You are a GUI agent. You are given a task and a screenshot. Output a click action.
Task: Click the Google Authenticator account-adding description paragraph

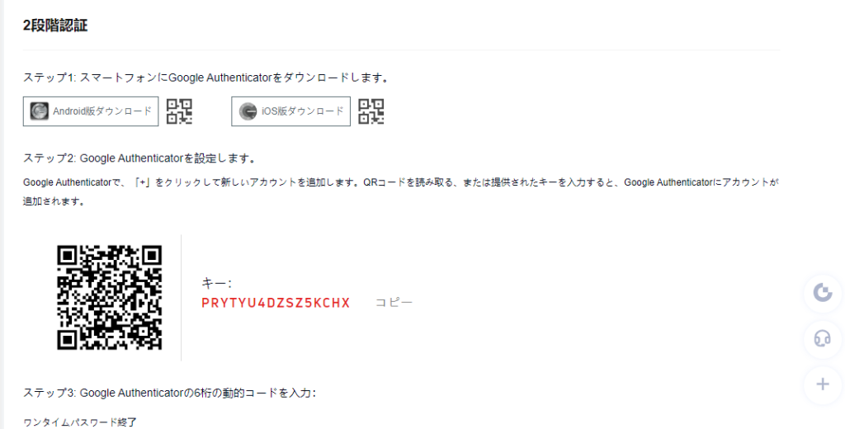[x=401, y=192]
